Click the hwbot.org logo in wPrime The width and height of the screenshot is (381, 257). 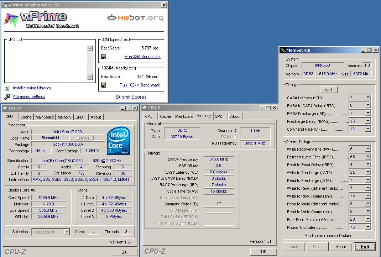point(135,18)
